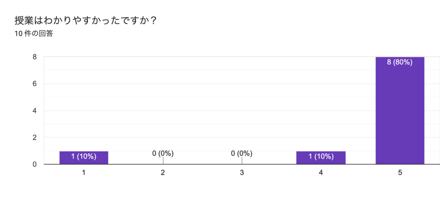Click the '0 (0%)' label above rating 2
Screen dimensions: 440x209
point(163,153)
